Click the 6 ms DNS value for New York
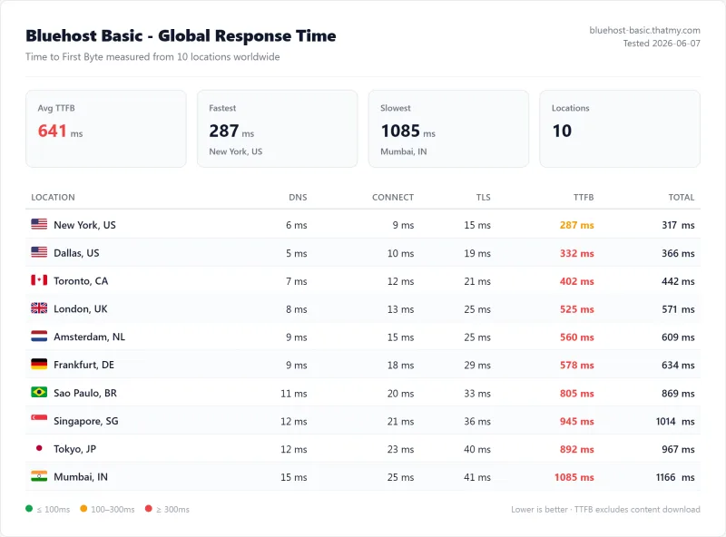 click(x=297, y=225)
